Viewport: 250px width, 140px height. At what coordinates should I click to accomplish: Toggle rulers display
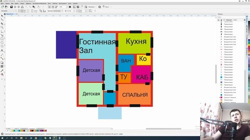(74, 7)
